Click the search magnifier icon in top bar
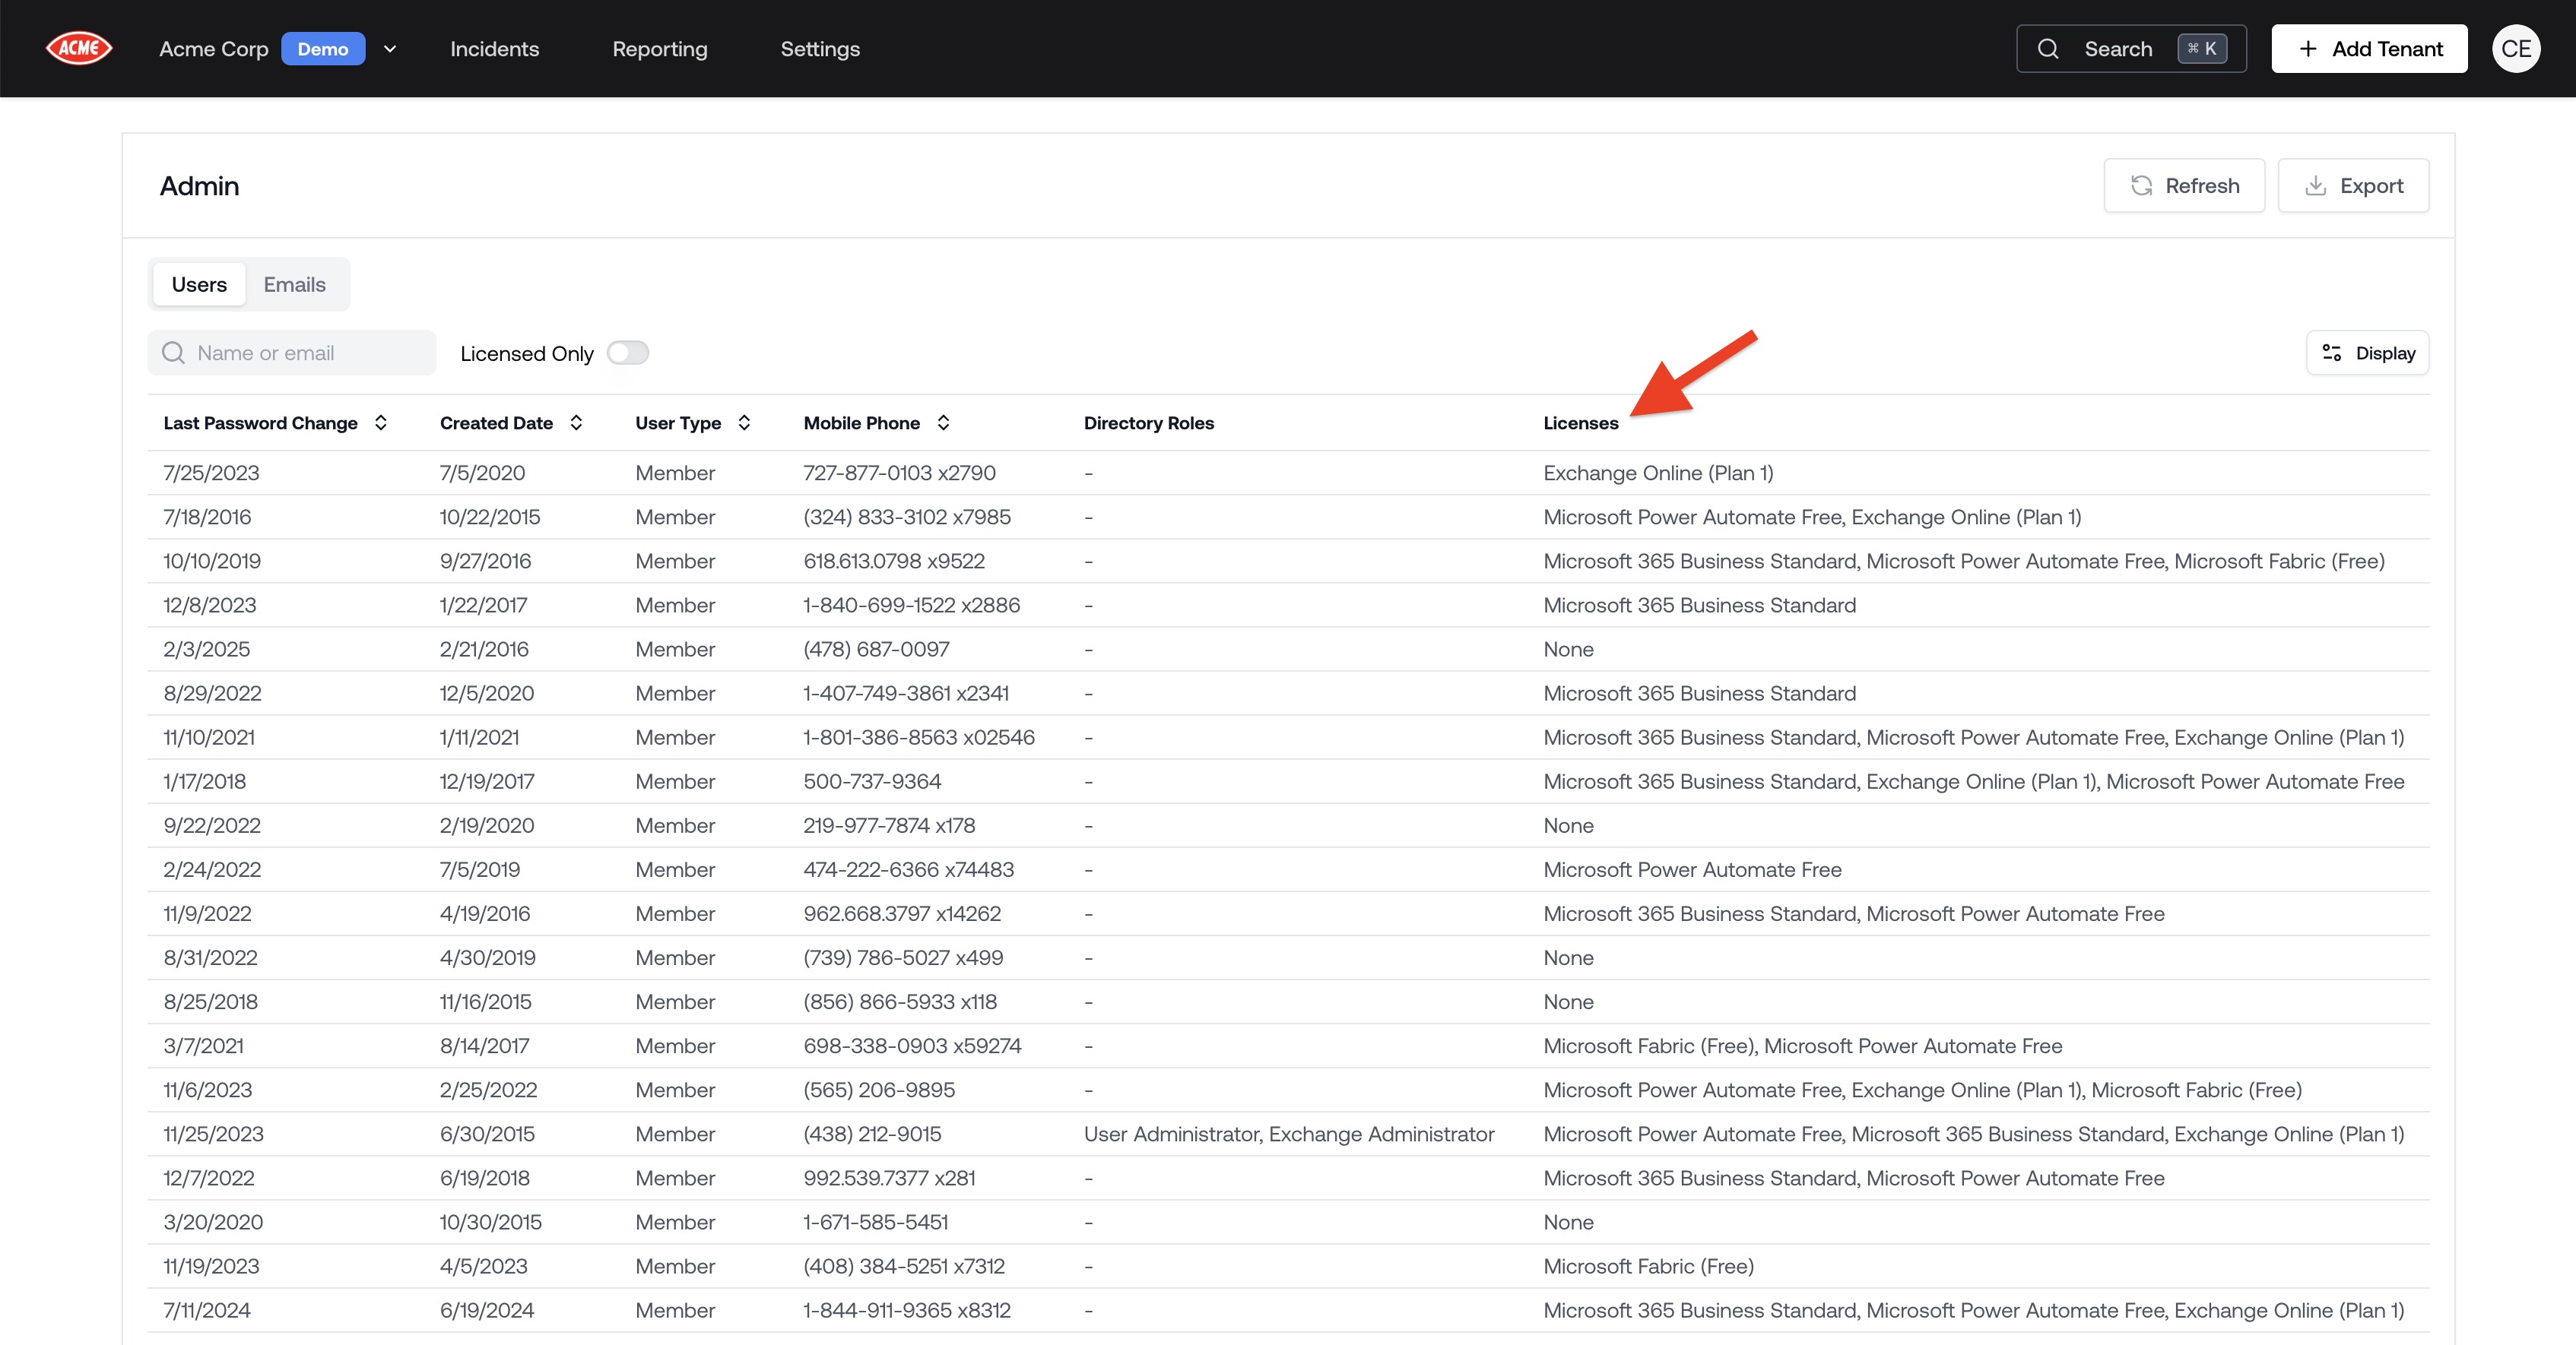This screenshot has height=1345, width=2576. click(x=2048, y=49)
